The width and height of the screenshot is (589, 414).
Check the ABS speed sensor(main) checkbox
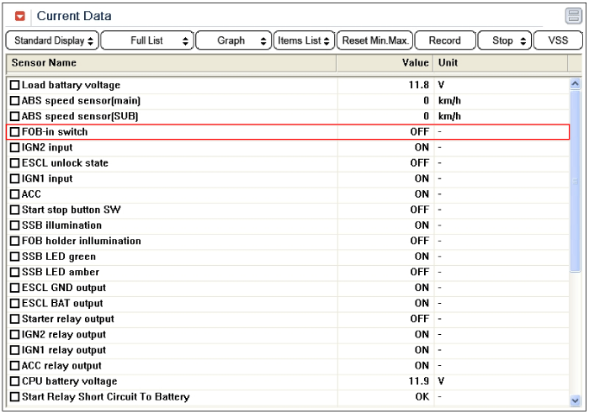14,101
